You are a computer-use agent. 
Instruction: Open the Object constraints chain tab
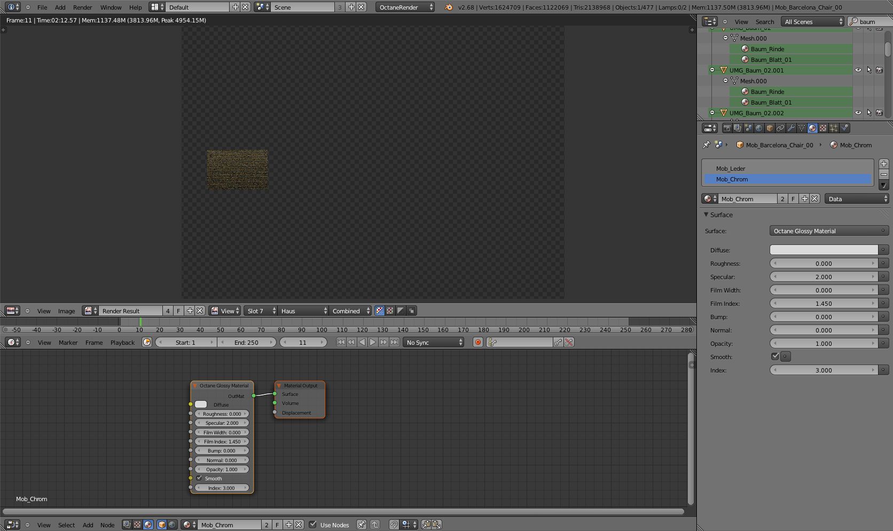pyautogui.click(x=780, y=128)
